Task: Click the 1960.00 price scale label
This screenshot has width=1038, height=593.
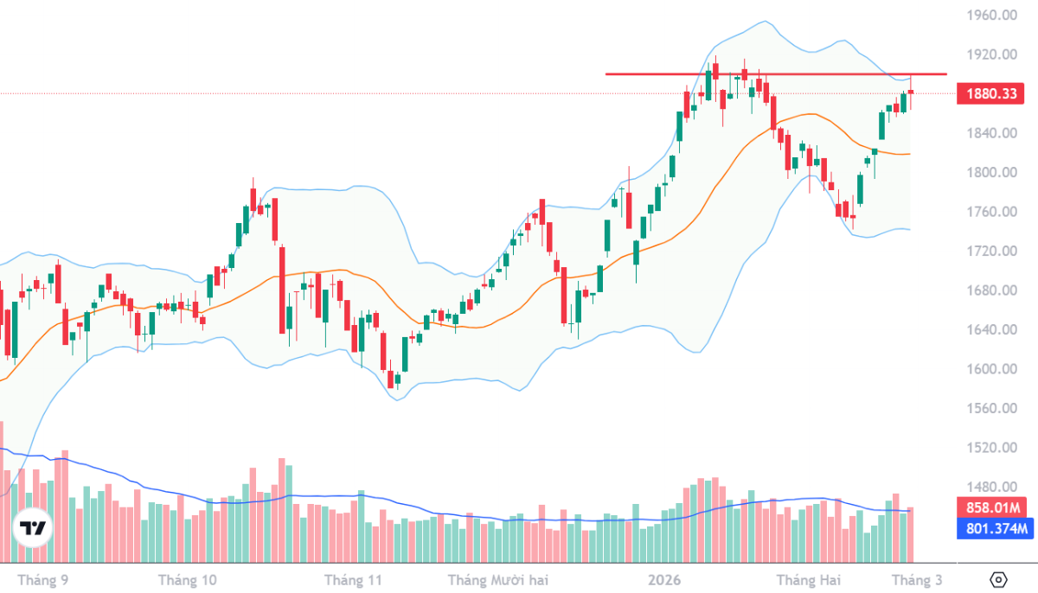Action: point(990,16)
